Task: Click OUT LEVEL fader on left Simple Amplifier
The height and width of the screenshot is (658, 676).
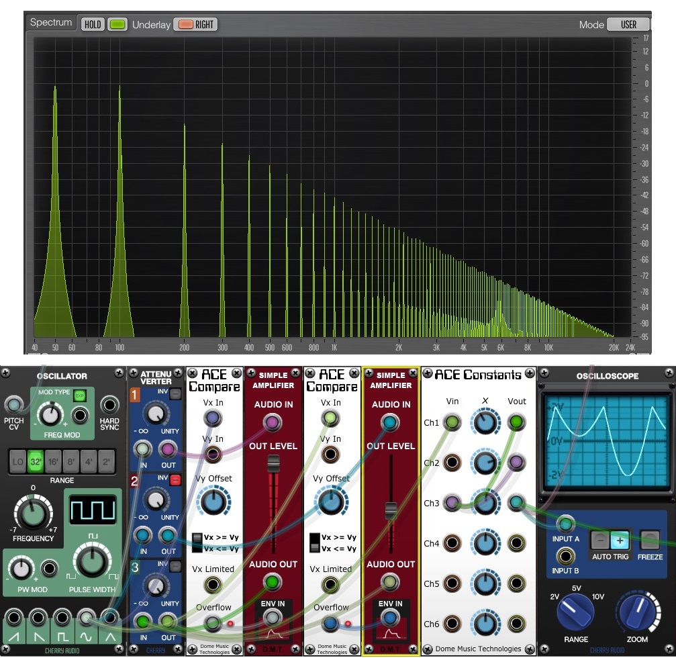Action: (x=273, y=463)
